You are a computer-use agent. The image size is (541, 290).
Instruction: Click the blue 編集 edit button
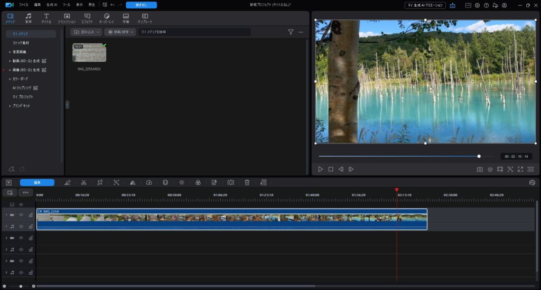[x=37, y=182]
